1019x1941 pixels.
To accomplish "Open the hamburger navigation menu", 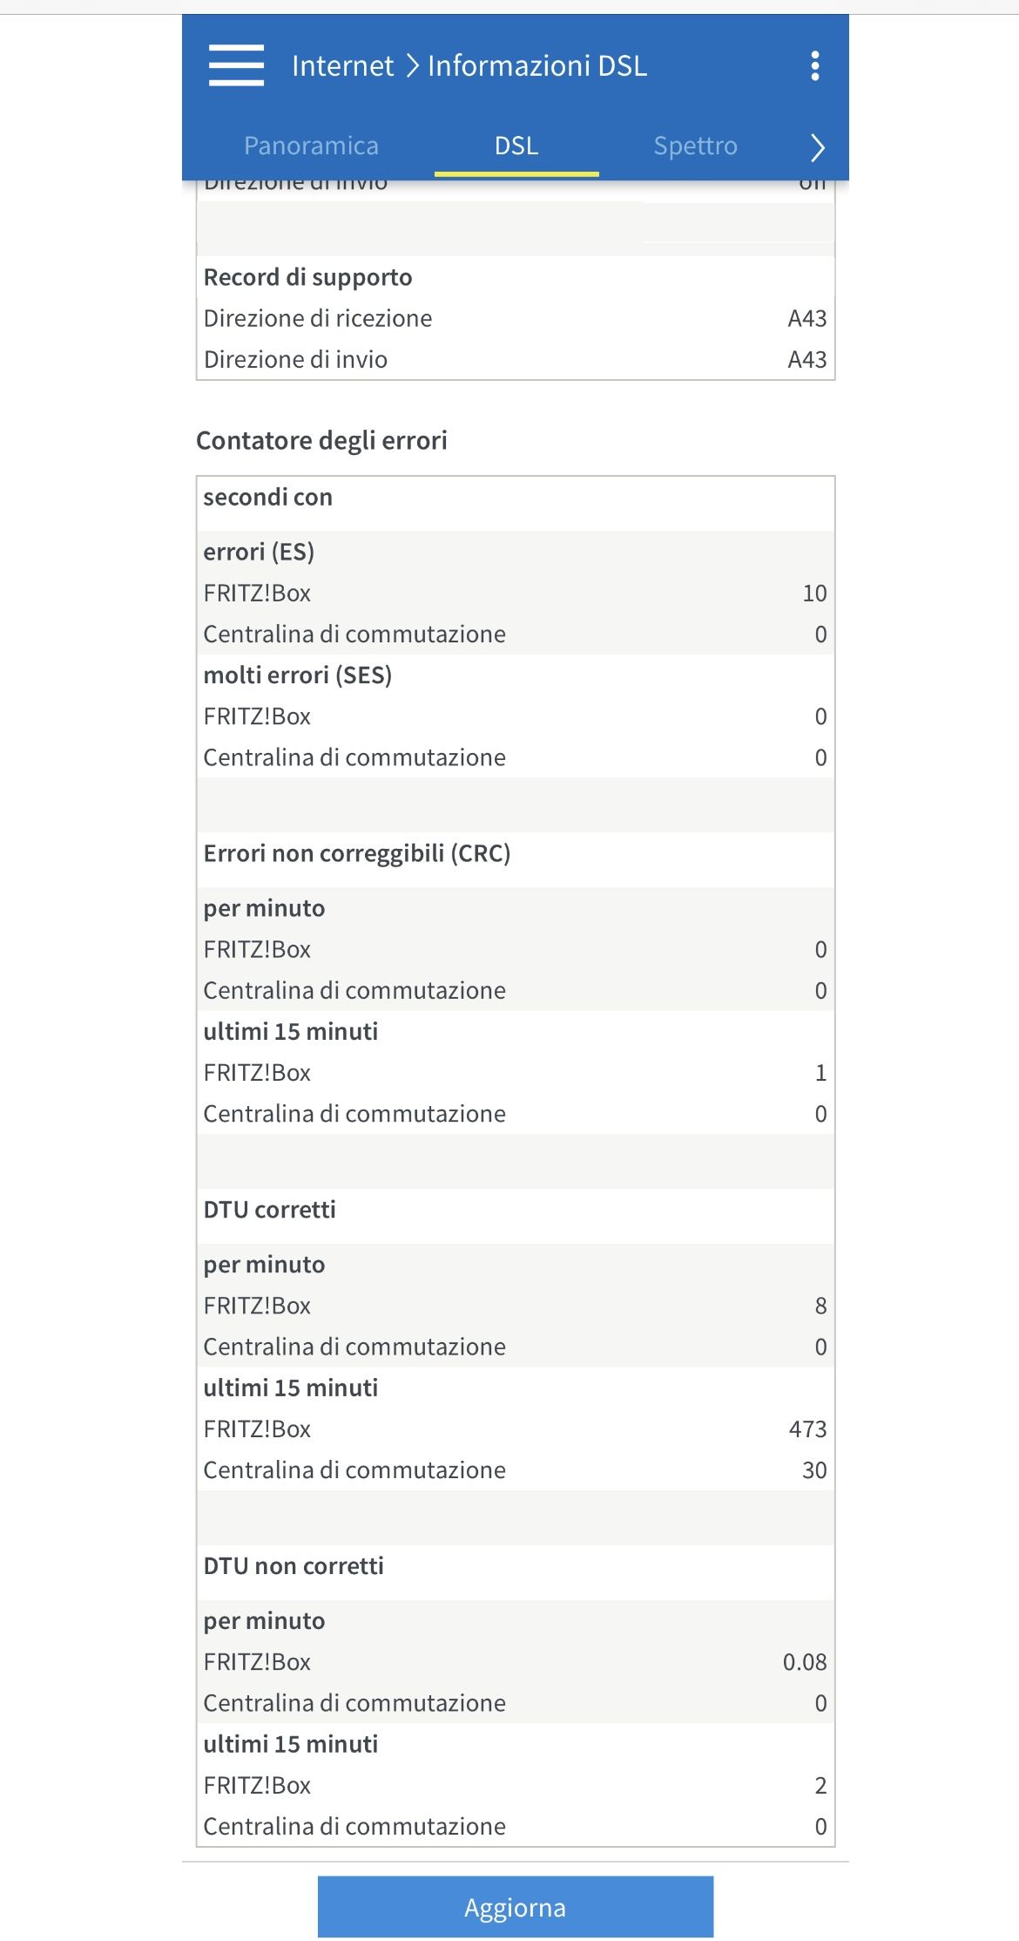I will [236, 65].
